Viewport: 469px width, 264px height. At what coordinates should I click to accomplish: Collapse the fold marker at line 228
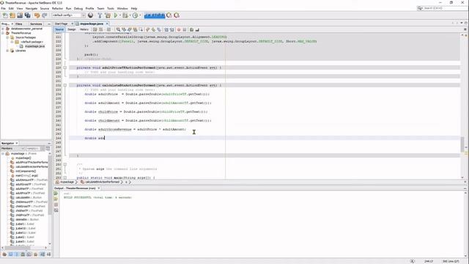coord(65,67)
